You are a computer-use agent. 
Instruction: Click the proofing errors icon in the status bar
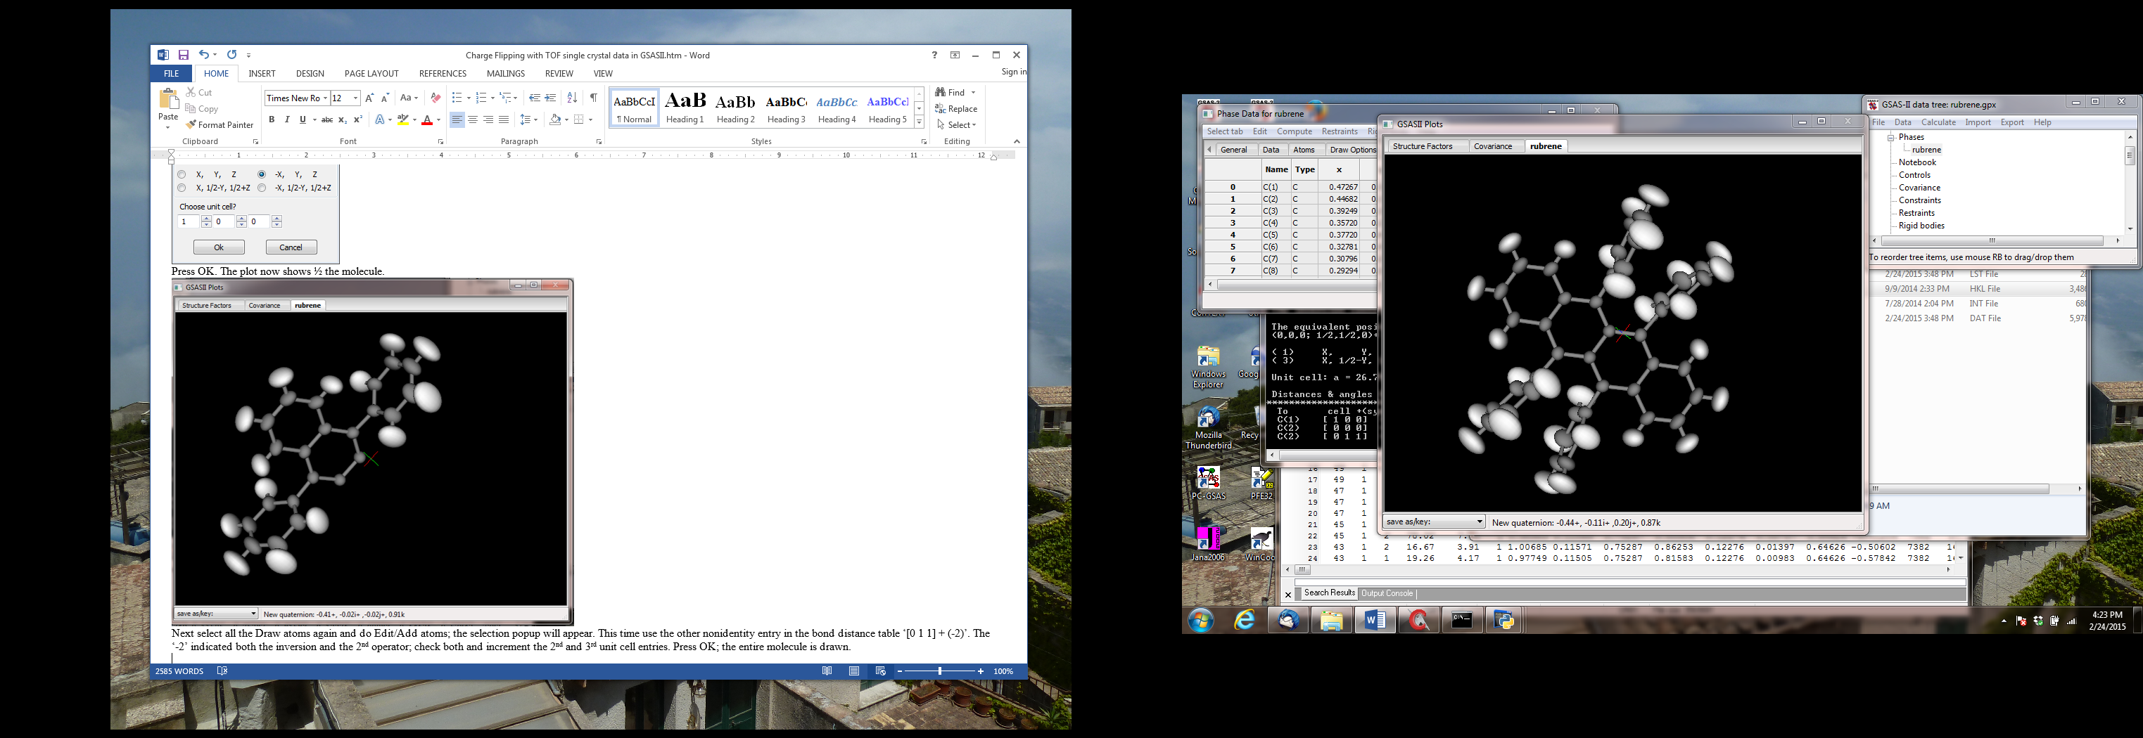(222, 671)
